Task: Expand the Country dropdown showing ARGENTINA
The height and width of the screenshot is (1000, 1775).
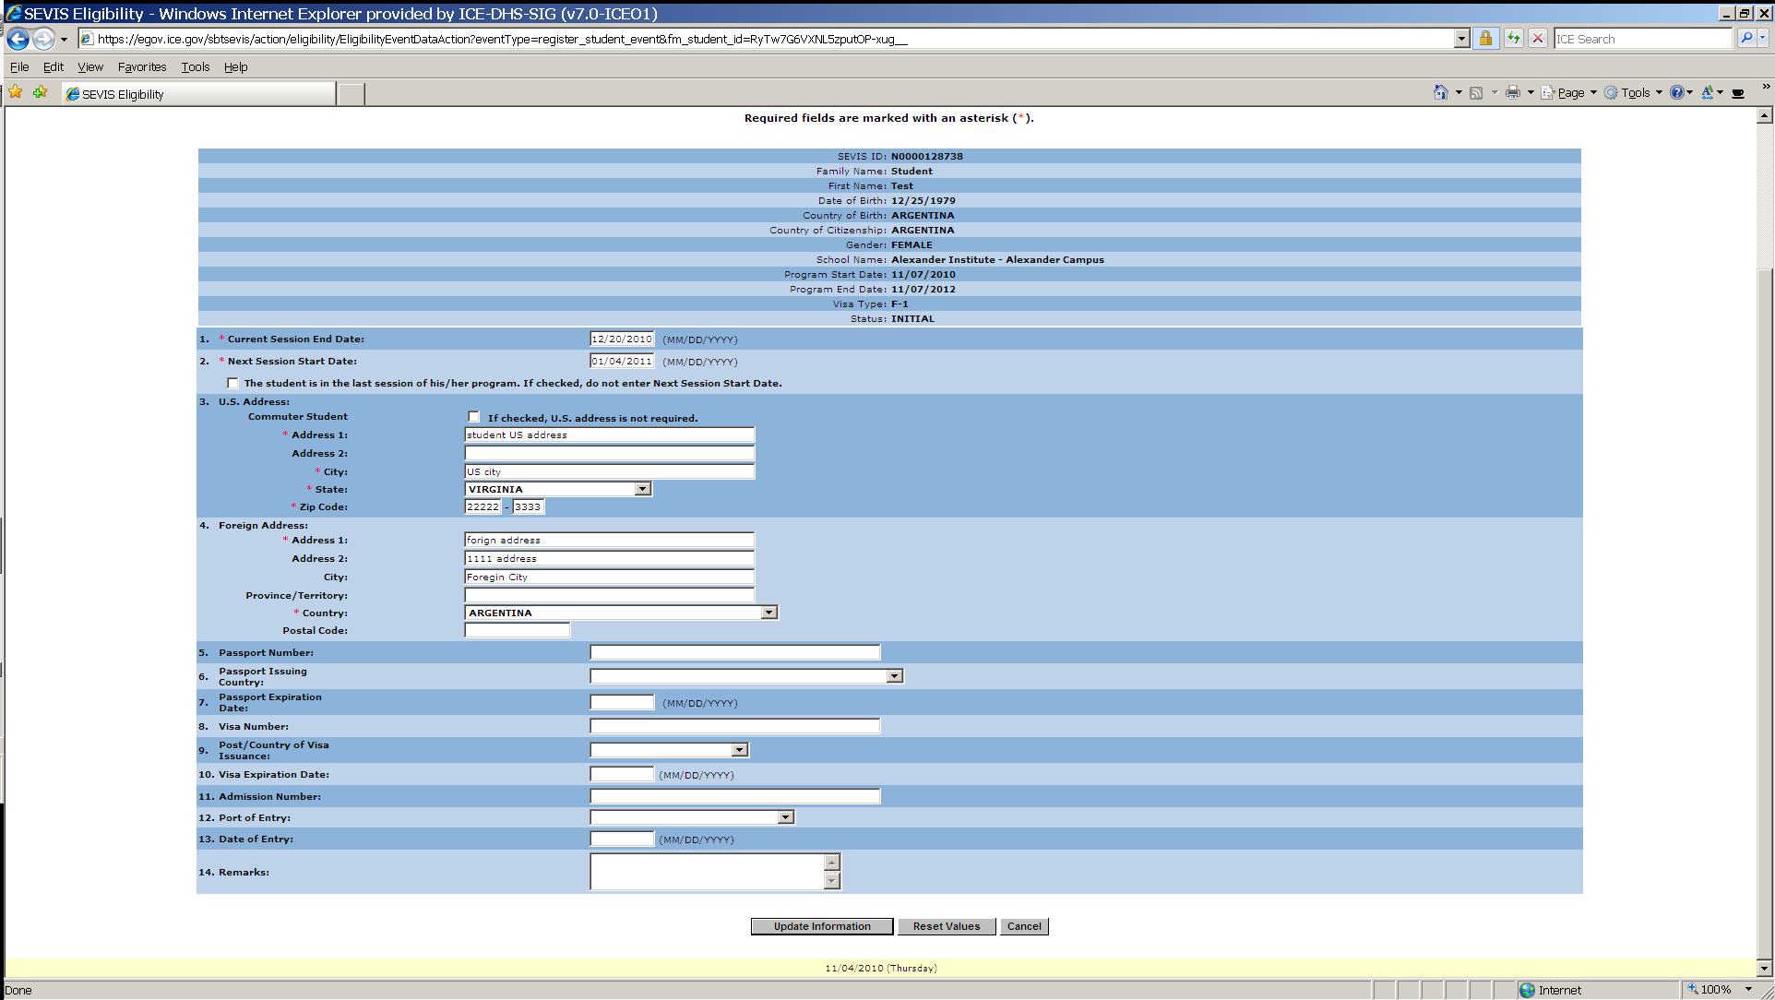Action: [x=768, y=613]
